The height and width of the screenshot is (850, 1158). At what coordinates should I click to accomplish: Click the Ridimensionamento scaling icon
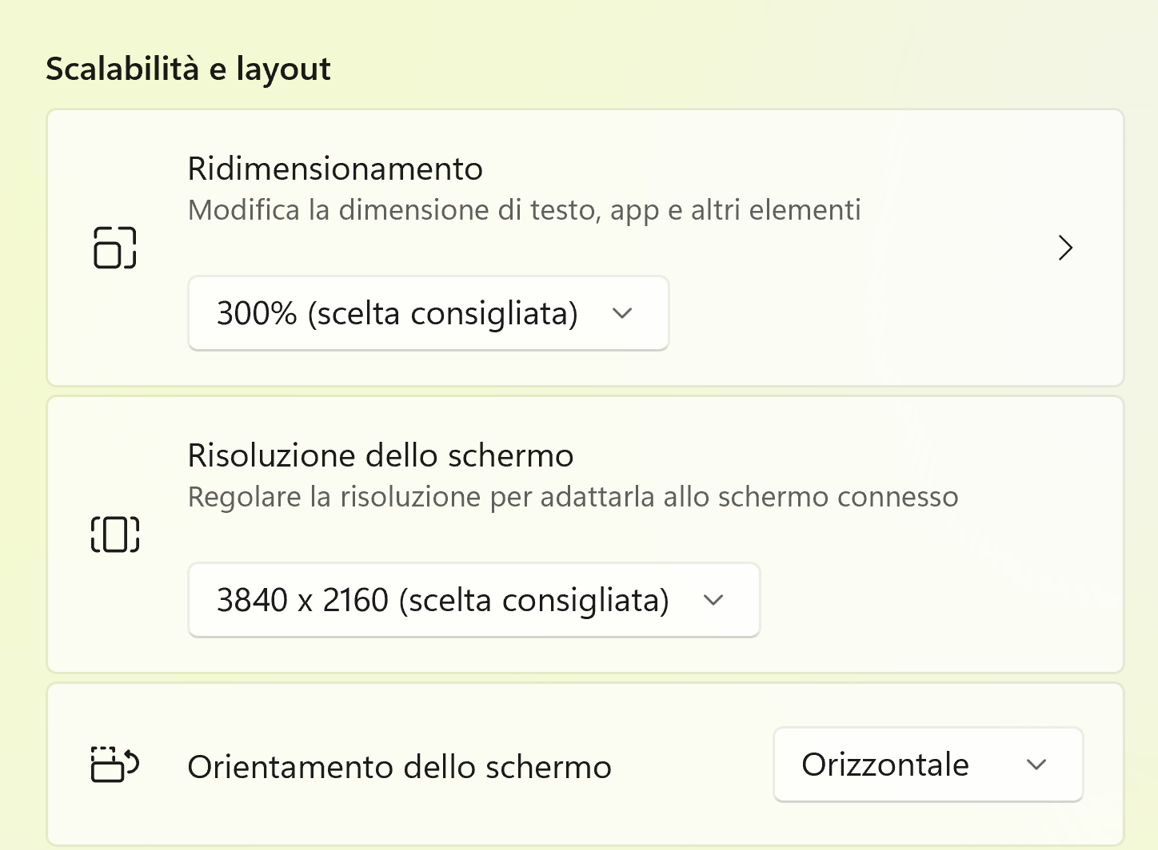[x=115, y=248]
